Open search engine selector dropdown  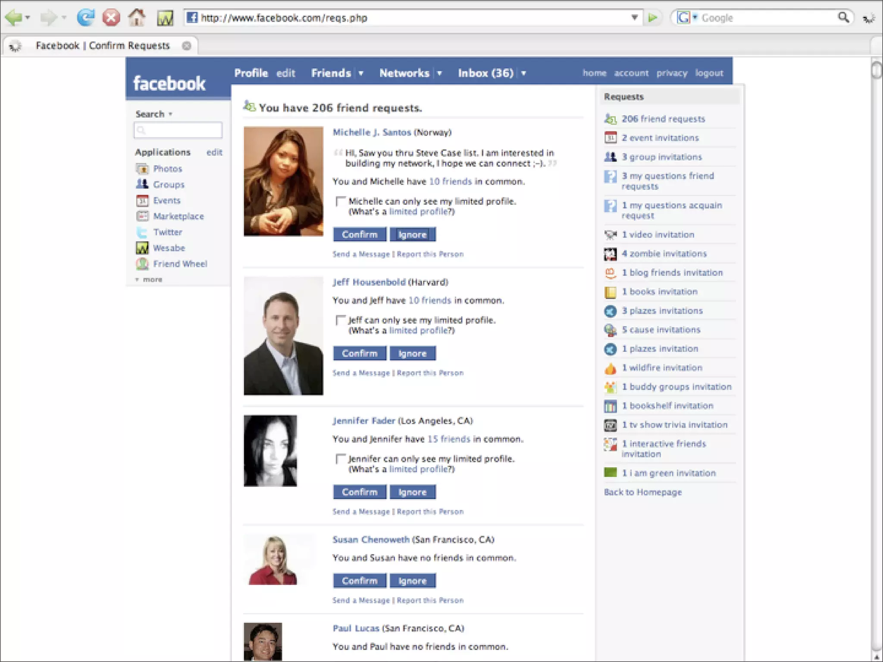695,17
